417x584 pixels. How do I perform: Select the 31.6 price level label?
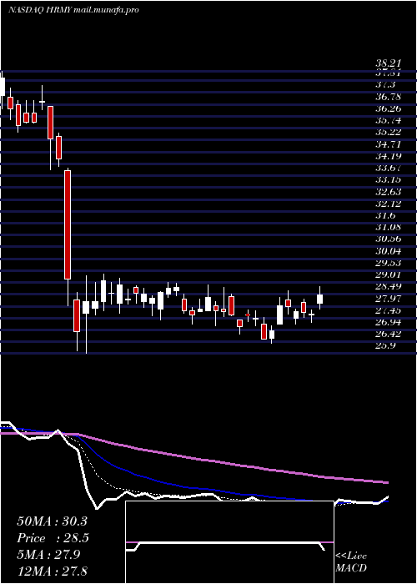(x=385, y=215)
